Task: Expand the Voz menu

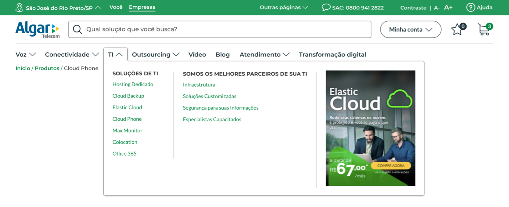Action: (x=26, y=54)
